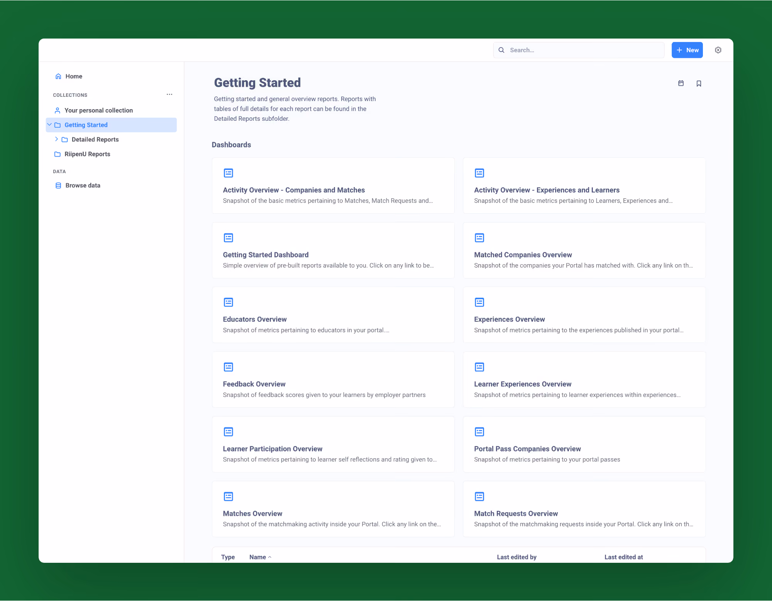This screenshot has height=601, width=772.
Task: Select the Getting Started collection
Action: 111,125
